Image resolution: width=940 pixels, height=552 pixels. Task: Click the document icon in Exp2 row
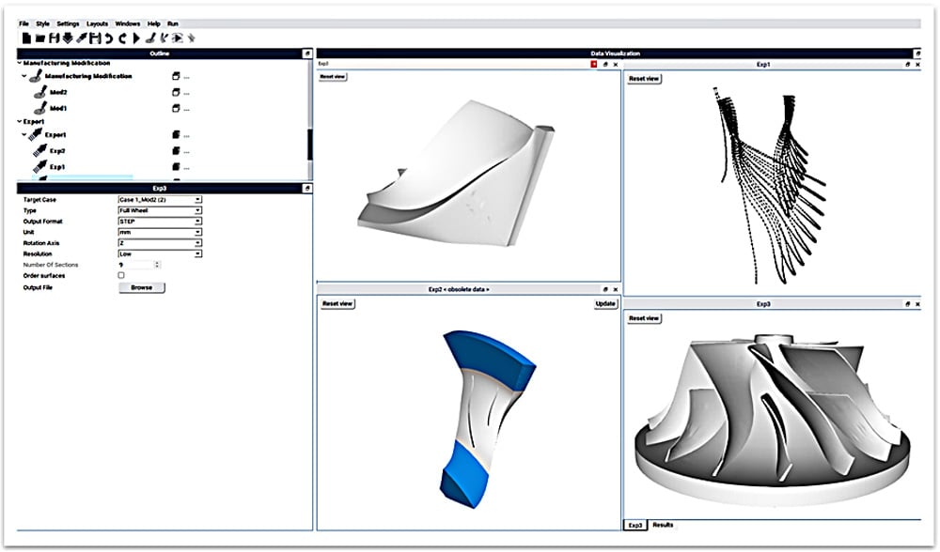tap(176, 150)
